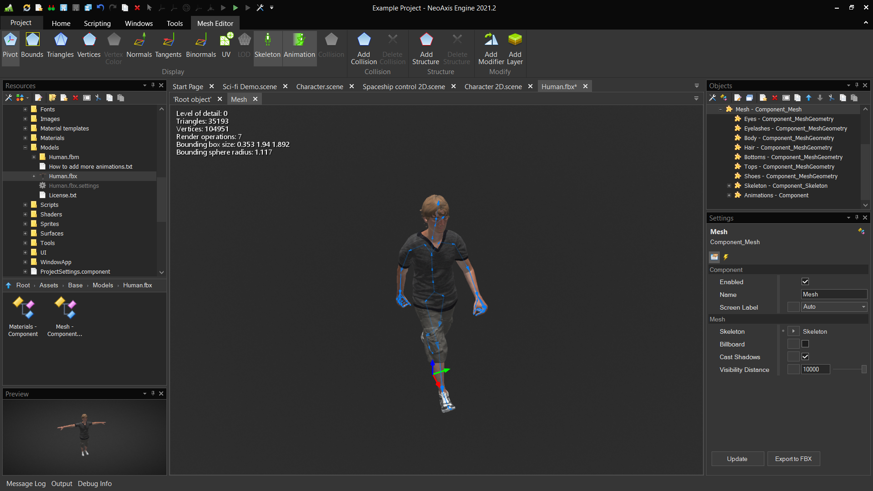873x491 pixels.
Task: Enable the Billboard checkbox
Action: coord(805,344)
